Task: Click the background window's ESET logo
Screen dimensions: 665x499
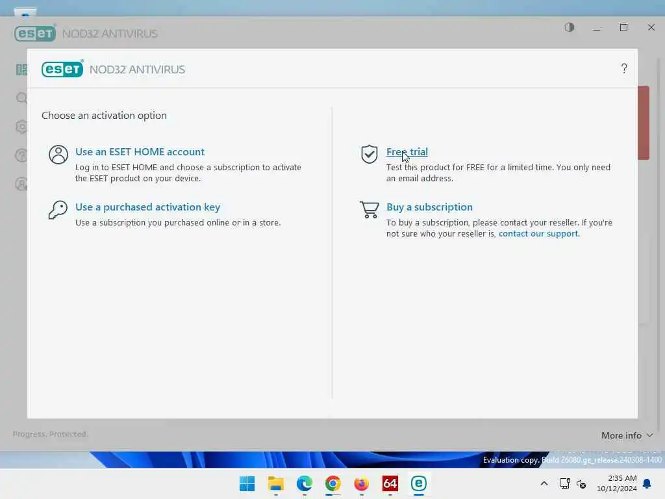Action: pyautogui.click(x=35, y=33)
